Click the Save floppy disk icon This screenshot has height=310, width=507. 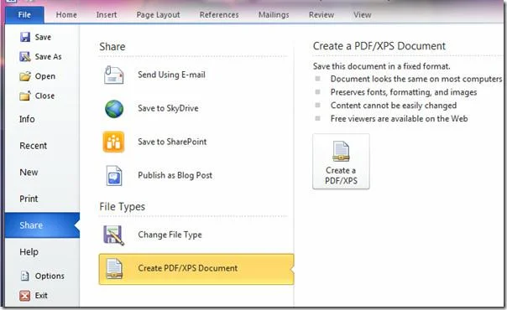point(25,37)
